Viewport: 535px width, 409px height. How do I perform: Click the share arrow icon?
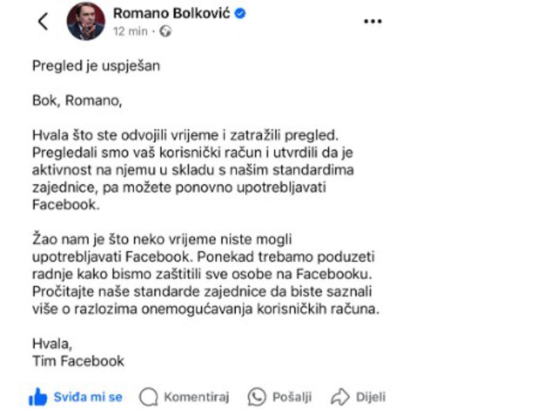340,396
